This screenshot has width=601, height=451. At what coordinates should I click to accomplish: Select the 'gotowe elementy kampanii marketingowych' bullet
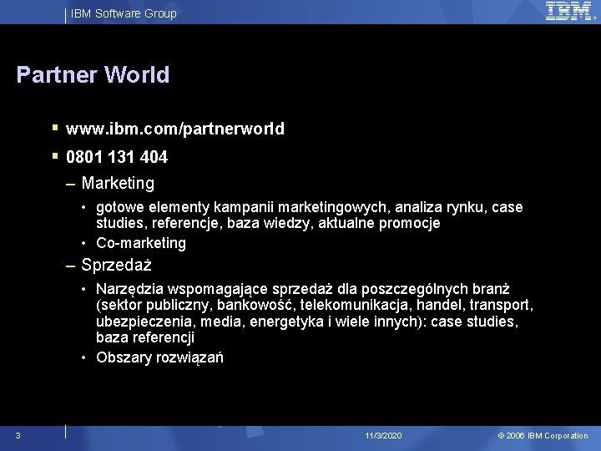[x=310, y=215]
